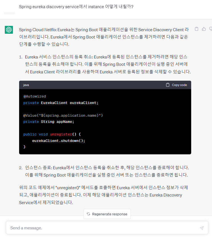Copy the ChatGPT response with clipboard icon
The height and width of the screenshot is (237, 212).
[x=197, y=29]
